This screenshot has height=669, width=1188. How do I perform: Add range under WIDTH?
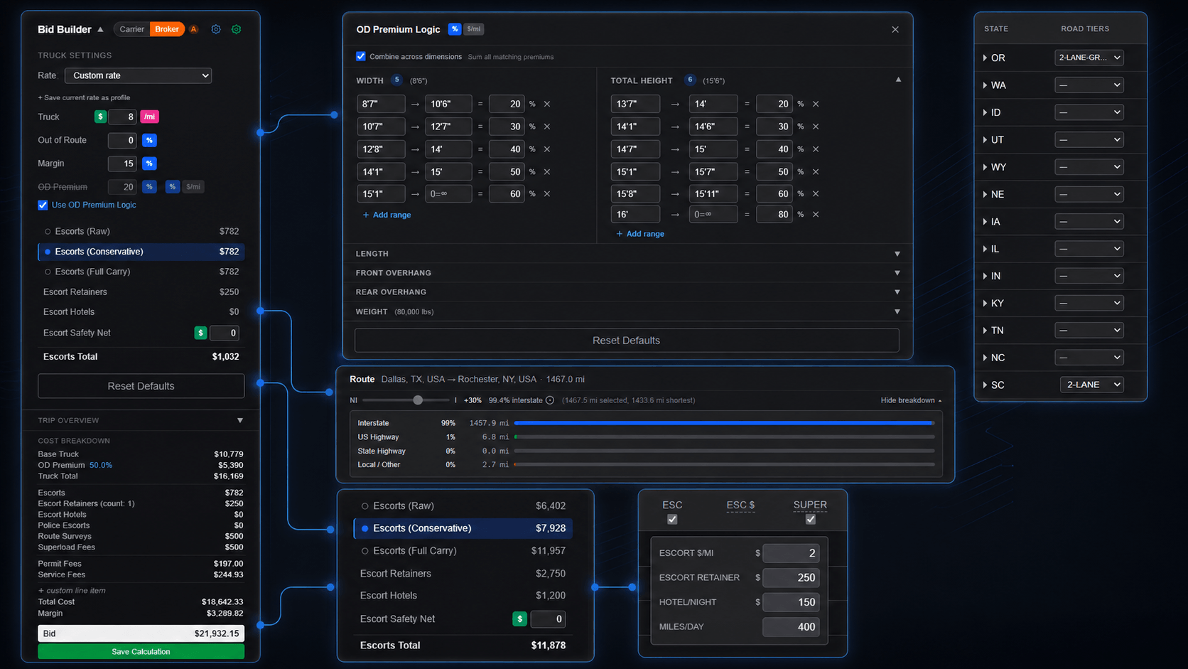point(387,215)
